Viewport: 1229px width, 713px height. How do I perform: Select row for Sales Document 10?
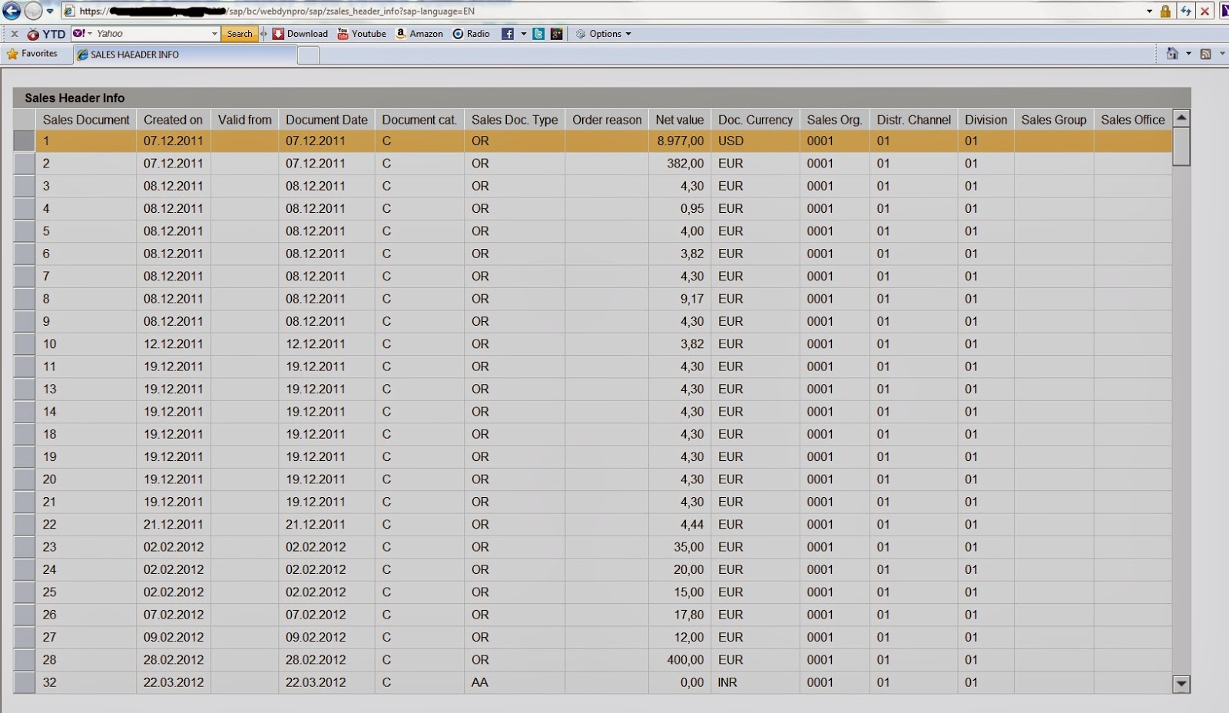pyautogui.click(x=25, y=344)
